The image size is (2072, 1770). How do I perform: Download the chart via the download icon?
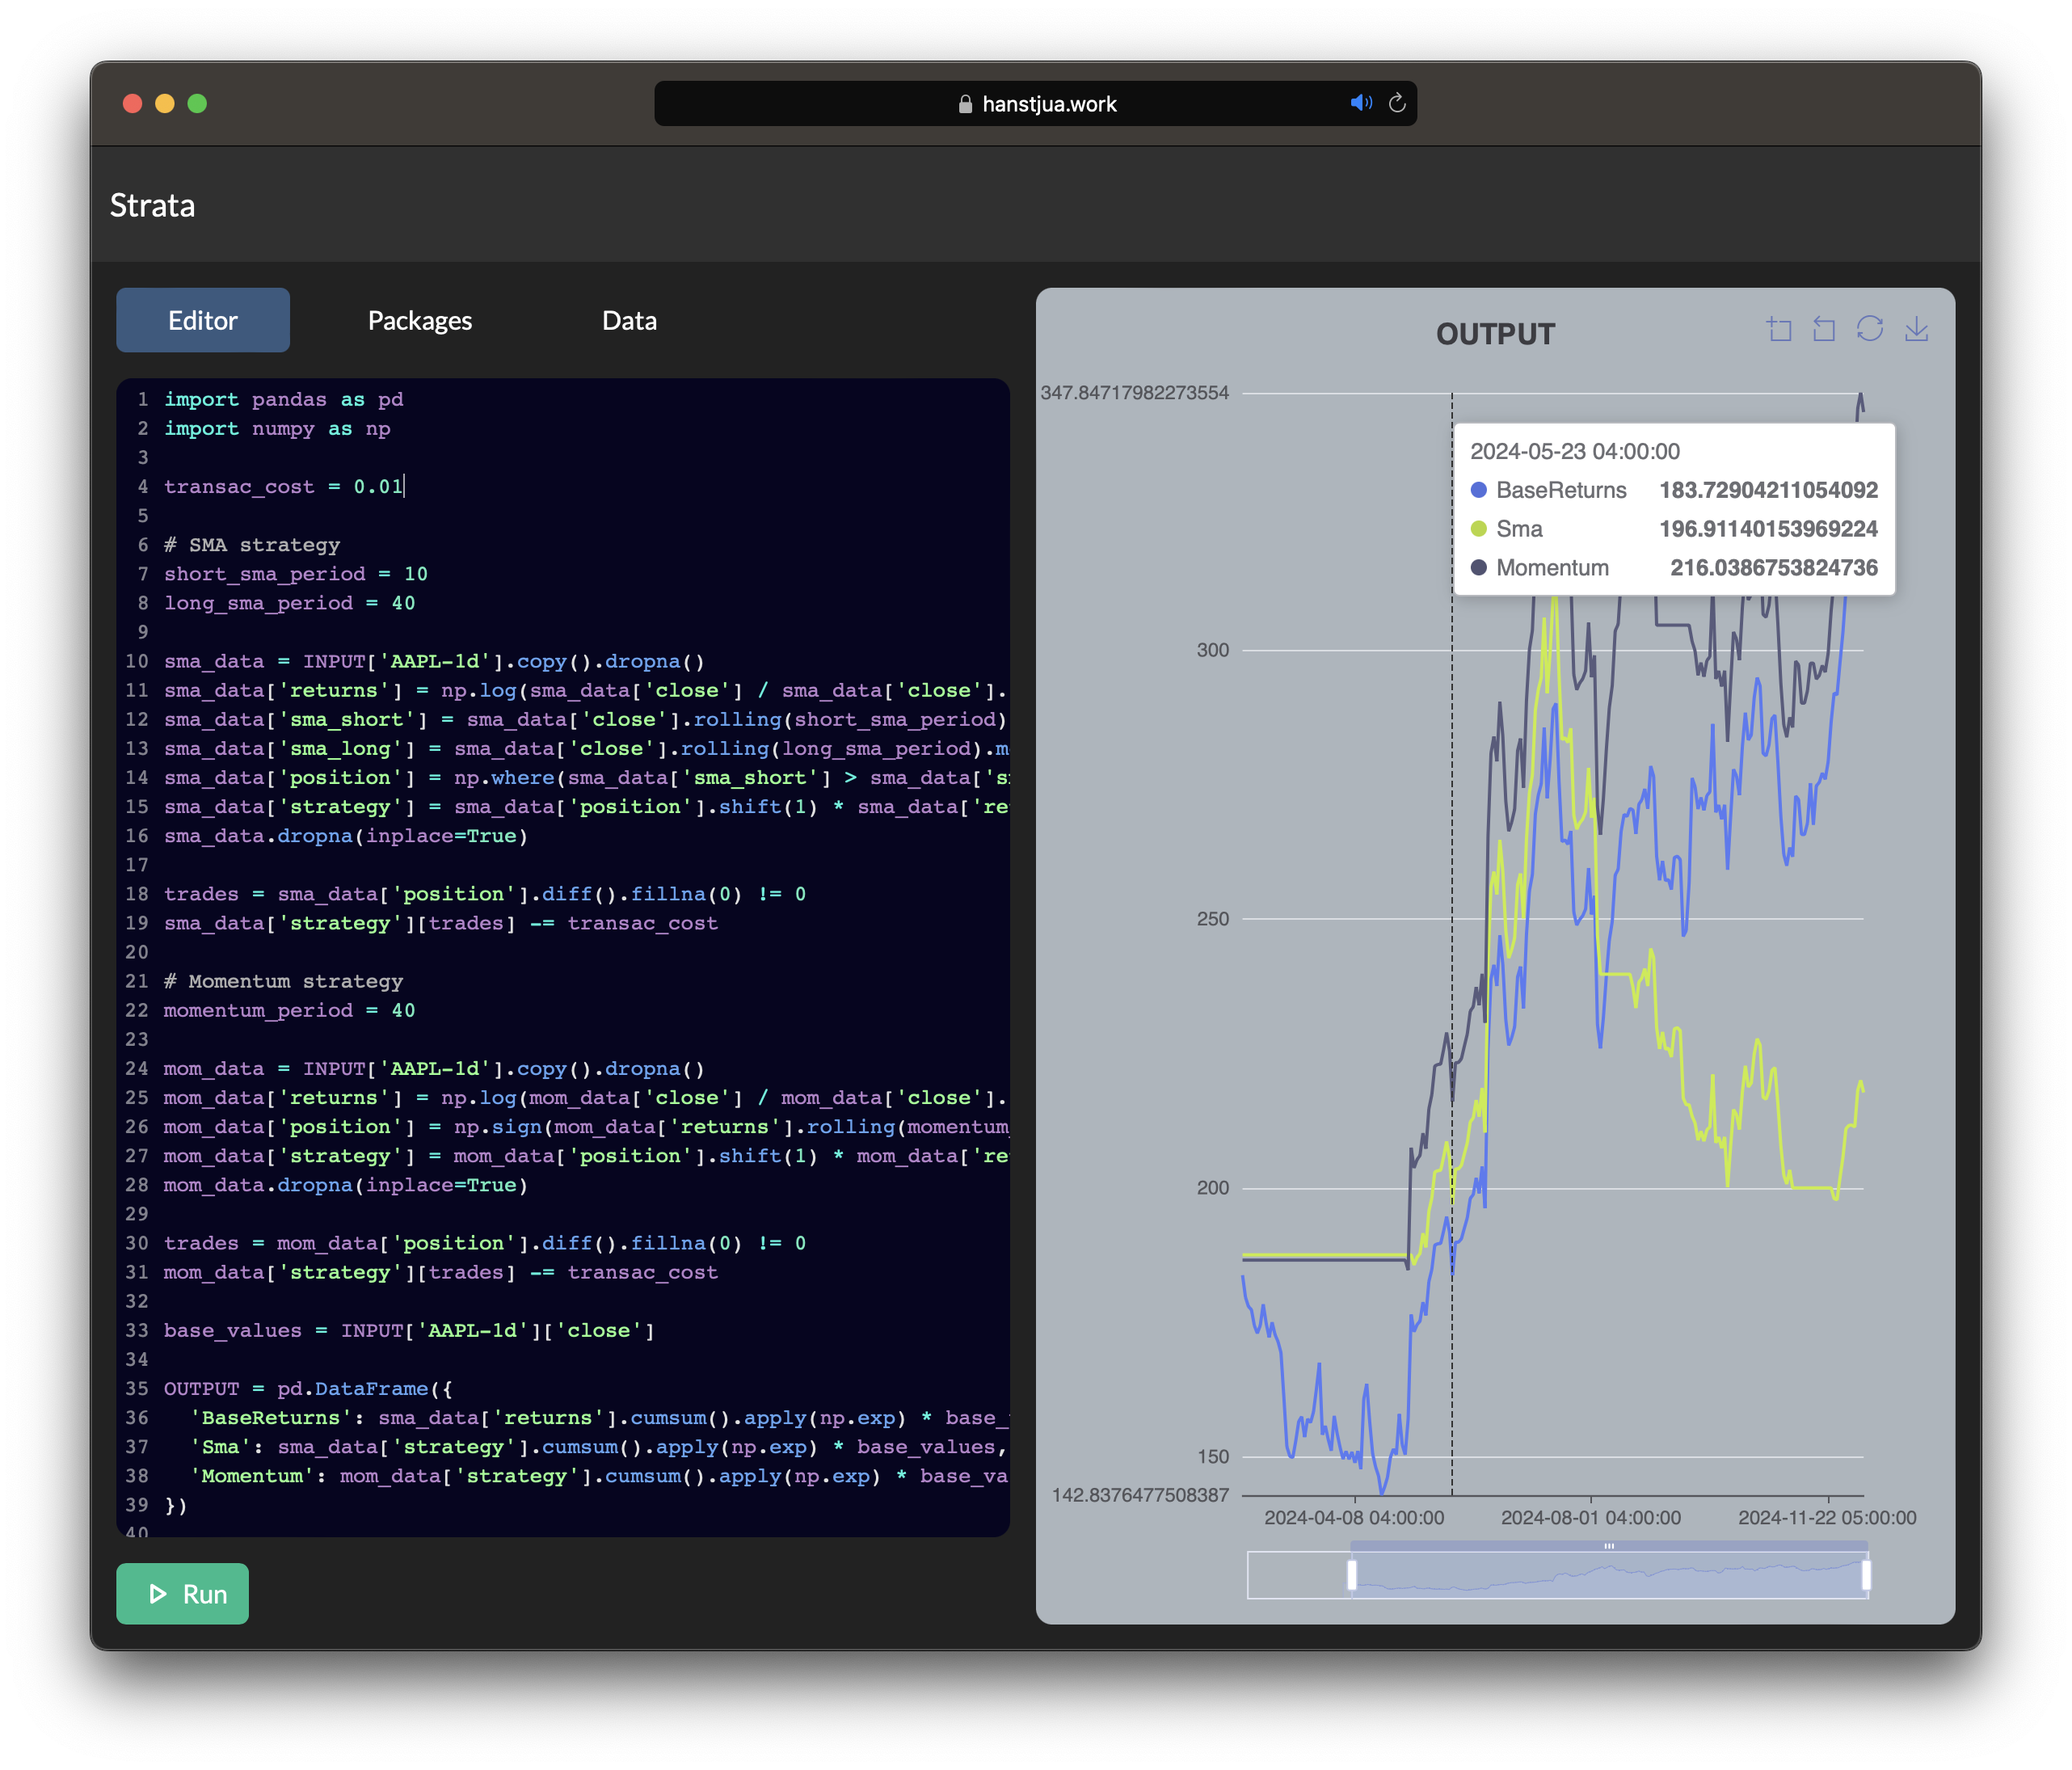(1917, 330)
